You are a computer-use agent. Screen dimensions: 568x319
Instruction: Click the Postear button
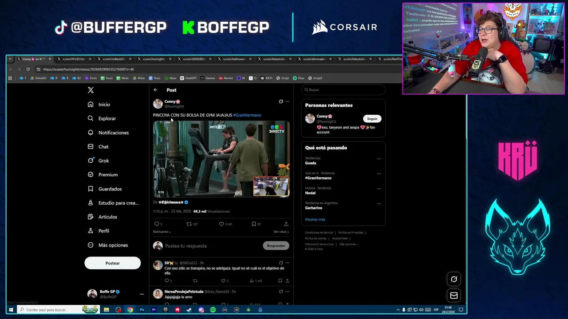[x=112, y=263]
